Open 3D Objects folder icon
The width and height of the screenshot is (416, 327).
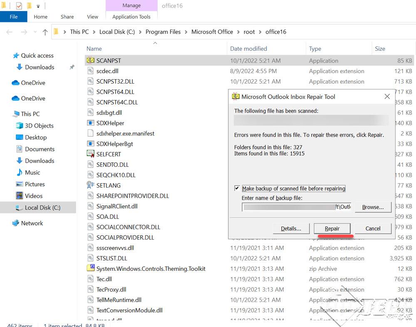[x=20, y=126]
